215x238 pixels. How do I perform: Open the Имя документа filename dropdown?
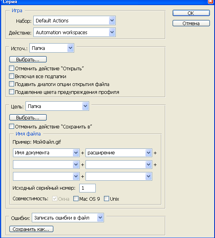(46, 153)
